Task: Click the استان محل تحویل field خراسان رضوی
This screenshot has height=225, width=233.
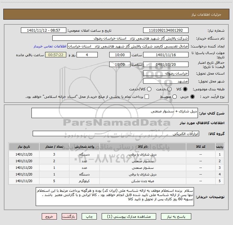Action: pos(166,73)
